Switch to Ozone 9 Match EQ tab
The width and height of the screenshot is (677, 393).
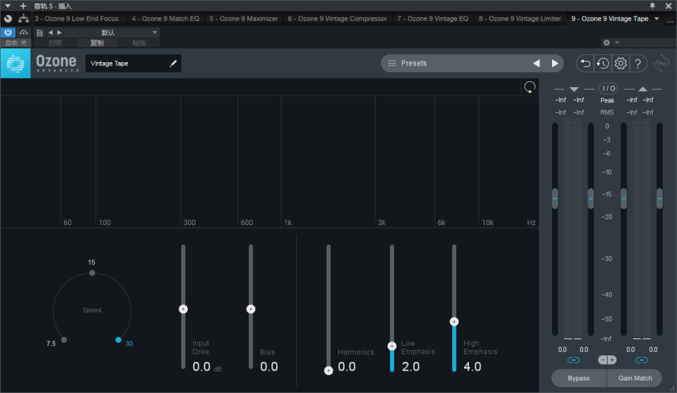[166, 18]
